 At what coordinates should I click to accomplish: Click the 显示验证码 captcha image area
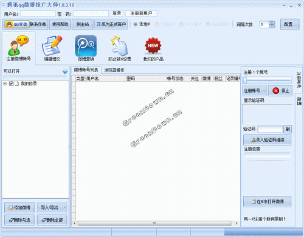(x=267, y=115)
